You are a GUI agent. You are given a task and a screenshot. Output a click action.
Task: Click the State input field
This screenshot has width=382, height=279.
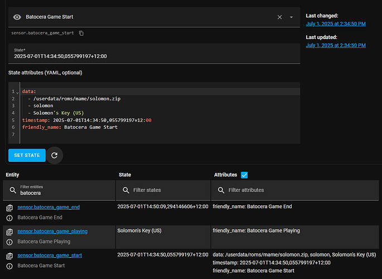[154, 54]
